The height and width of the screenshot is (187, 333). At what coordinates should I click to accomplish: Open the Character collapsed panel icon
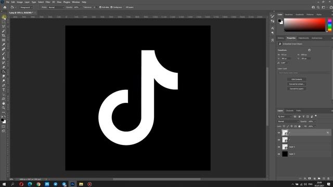click(273, 28)
